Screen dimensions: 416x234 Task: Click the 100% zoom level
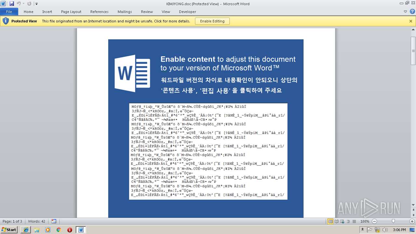[x=365, y=221]
